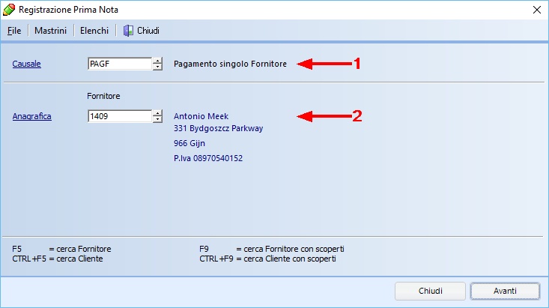Open the Elenchi menu

pos(94,31)
